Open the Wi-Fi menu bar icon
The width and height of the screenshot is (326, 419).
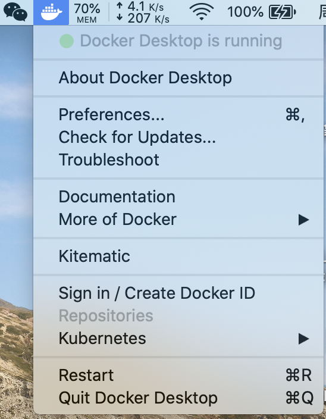(202, 11)
